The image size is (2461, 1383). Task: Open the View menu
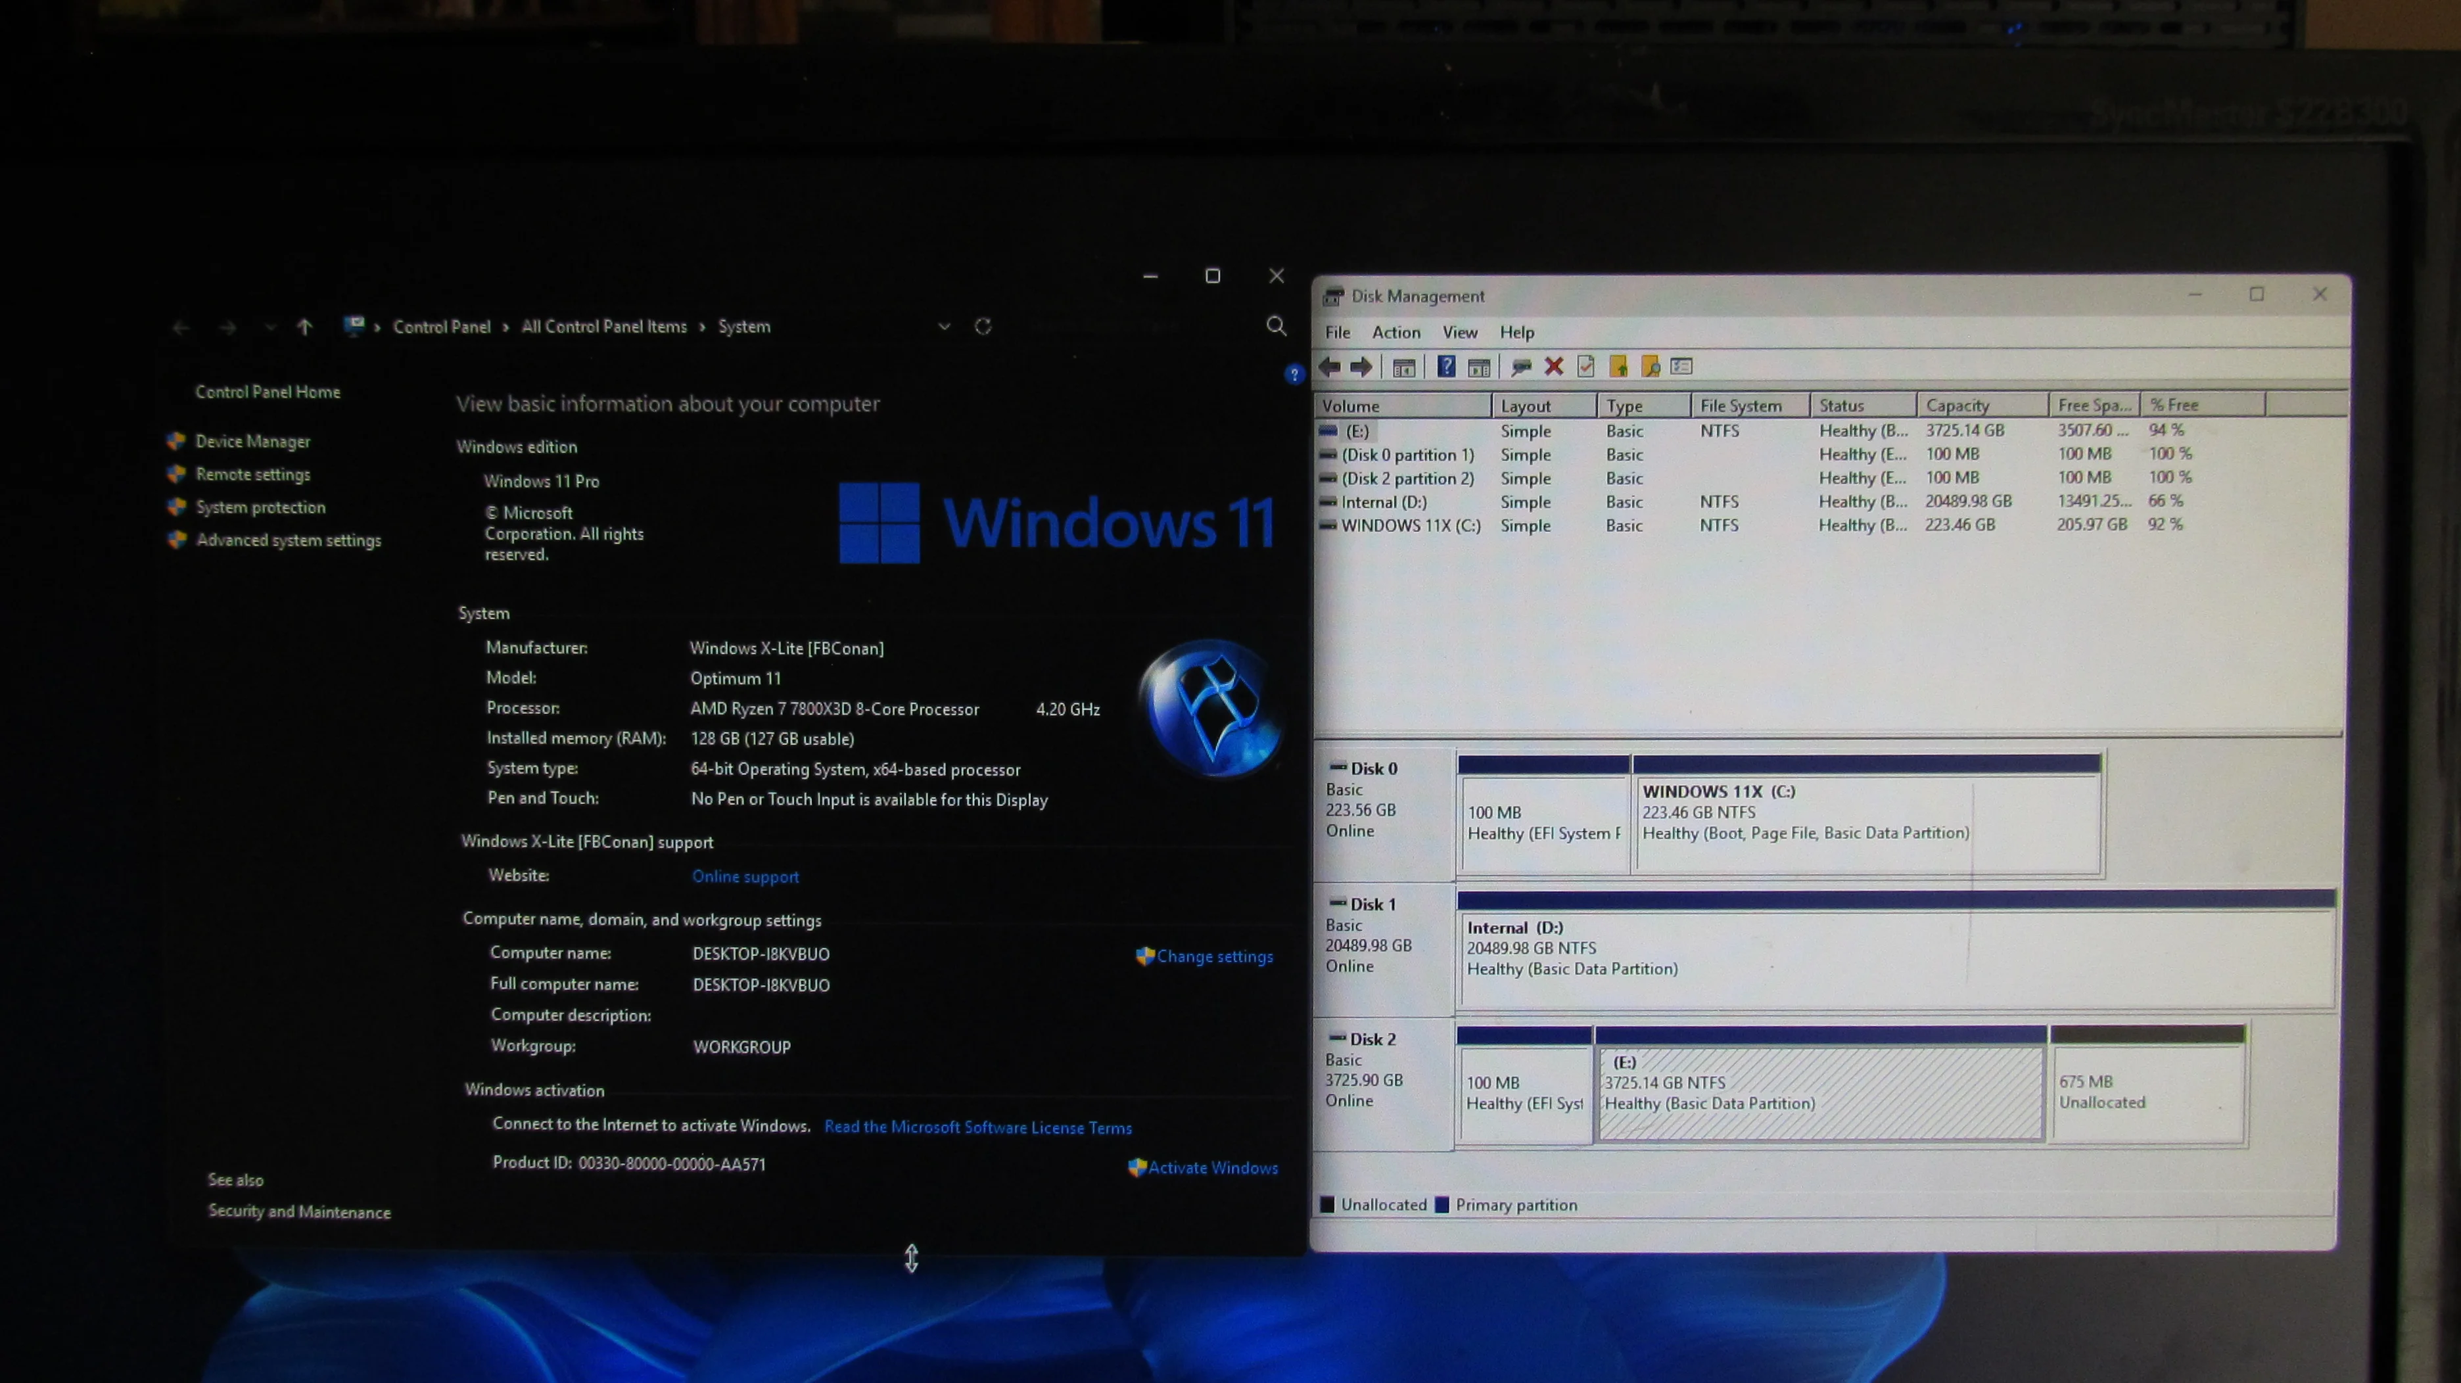(x=1460, y=333)
